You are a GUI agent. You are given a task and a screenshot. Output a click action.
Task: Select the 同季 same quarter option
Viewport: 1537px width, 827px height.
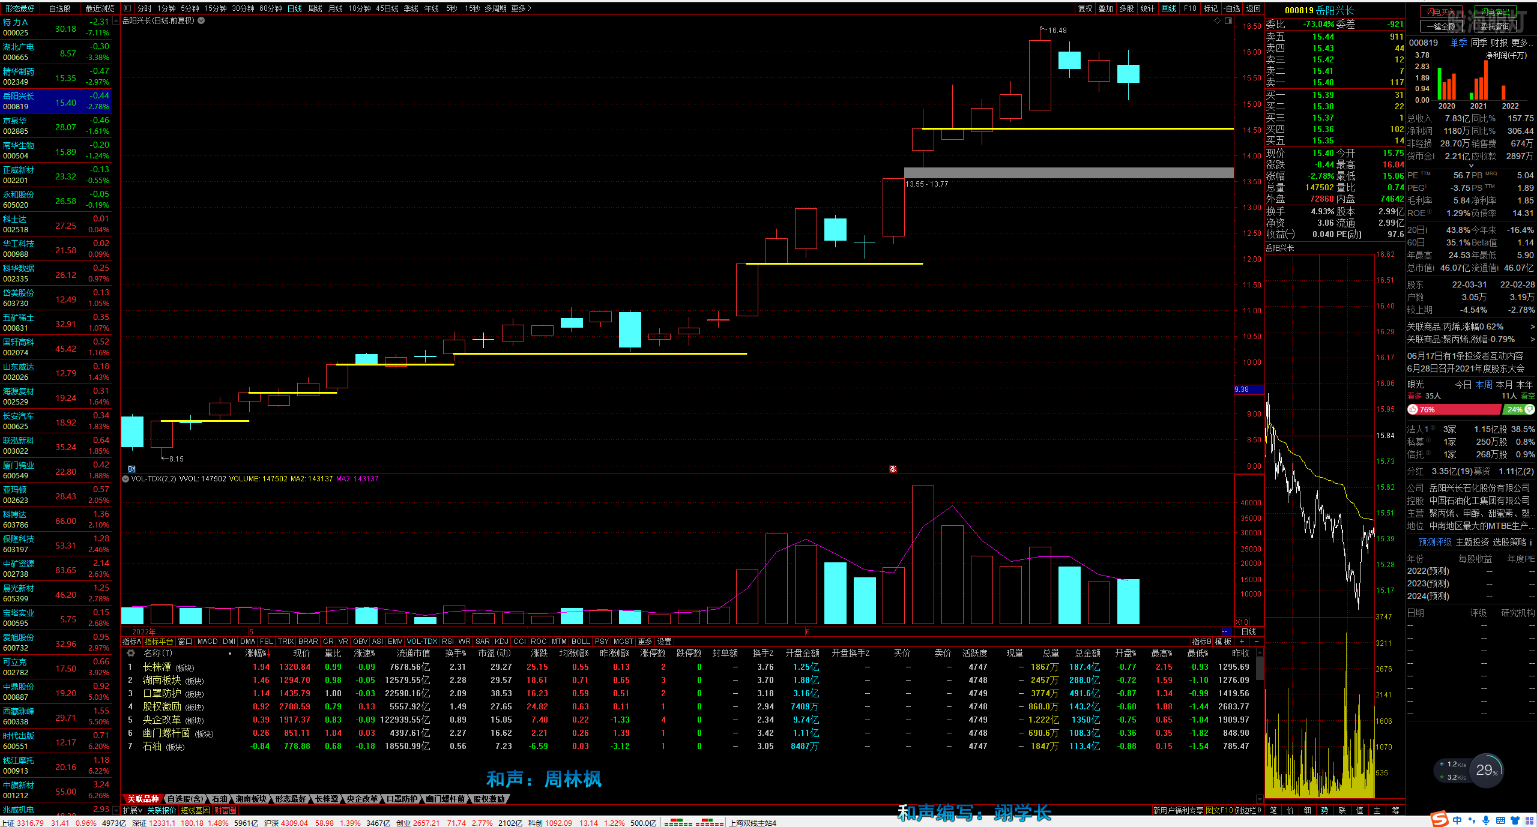1479,43
